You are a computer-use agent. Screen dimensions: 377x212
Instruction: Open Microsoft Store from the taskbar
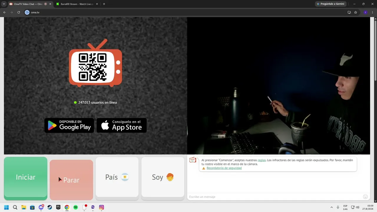coord(32,207)
